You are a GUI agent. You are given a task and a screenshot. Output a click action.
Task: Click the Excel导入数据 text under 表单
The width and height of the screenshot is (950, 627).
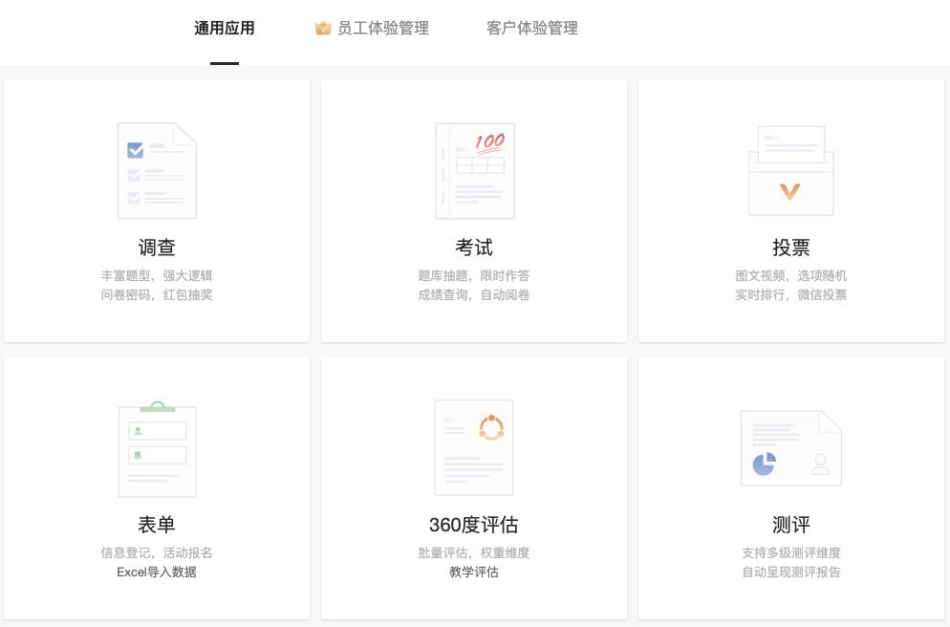tap(157, 573)
